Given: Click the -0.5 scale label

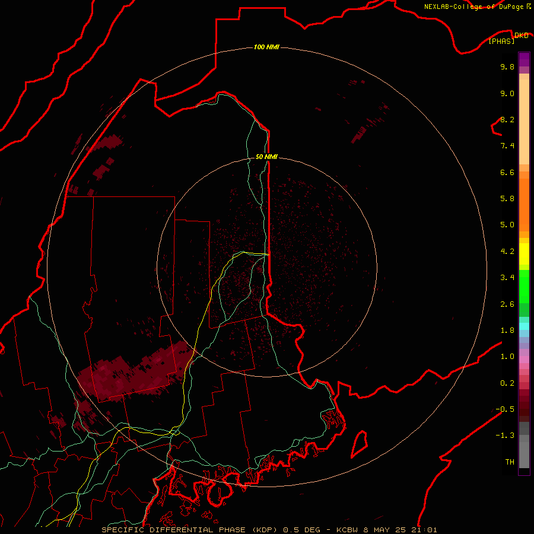Looking at the screenshot, I should pos(505,409).
